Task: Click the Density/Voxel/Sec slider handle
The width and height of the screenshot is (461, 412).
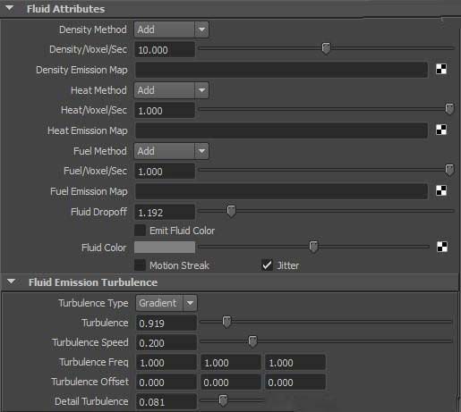Action: pos(326,48)
